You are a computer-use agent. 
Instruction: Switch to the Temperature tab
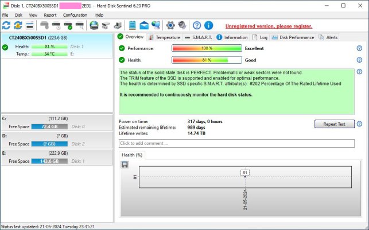(x=165, y=37)
